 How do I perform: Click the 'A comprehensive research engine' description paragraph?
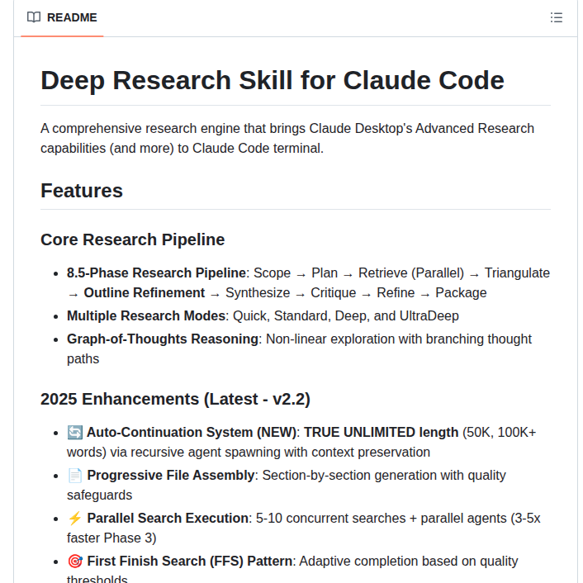[287, 138]
